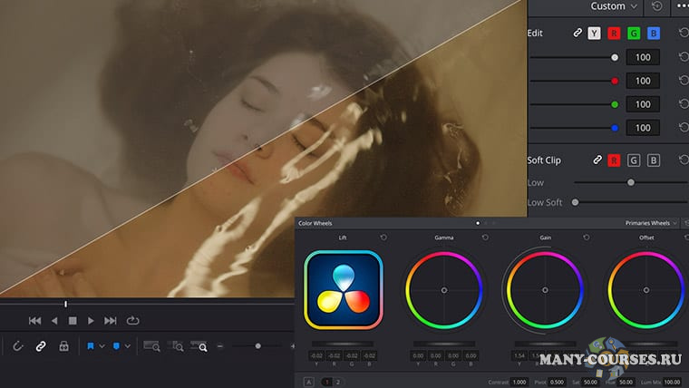Toggle loop playback icon
The image size is (689, 388).
[x=133, y=320]
